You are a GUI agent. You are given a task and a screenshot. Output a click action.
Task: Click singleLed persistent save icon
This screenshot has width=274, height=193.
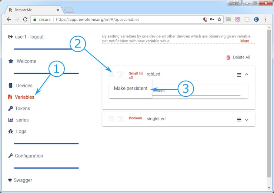[112, 119]
